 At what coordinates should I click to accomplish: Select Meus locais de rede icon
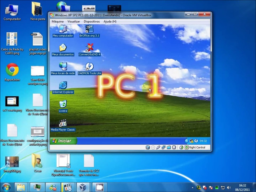(x=63, y=69)
